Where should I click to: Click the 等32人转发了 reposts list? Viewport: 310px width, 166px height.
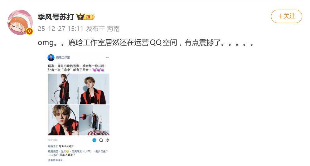[x=67, y=155]
